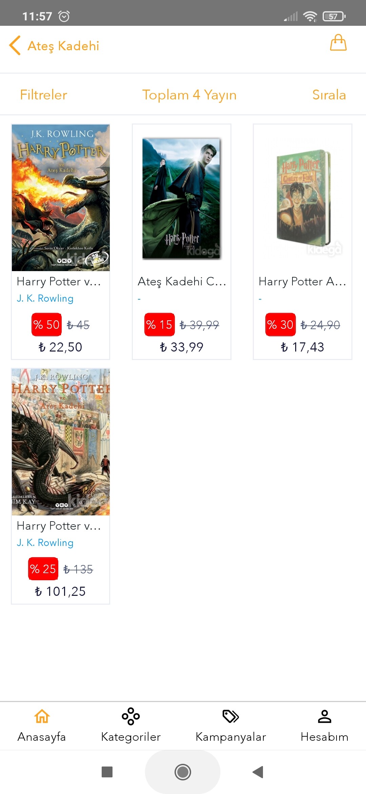Viewport: 366px width, 794px height.
Task: Open the shopping bag cart icon
Action: [x=338, y=43]
